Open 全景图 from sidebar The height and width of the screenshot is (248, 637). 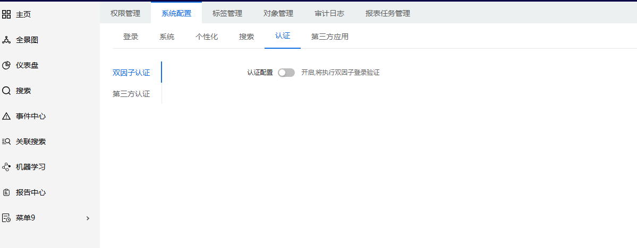coord(27,40)
